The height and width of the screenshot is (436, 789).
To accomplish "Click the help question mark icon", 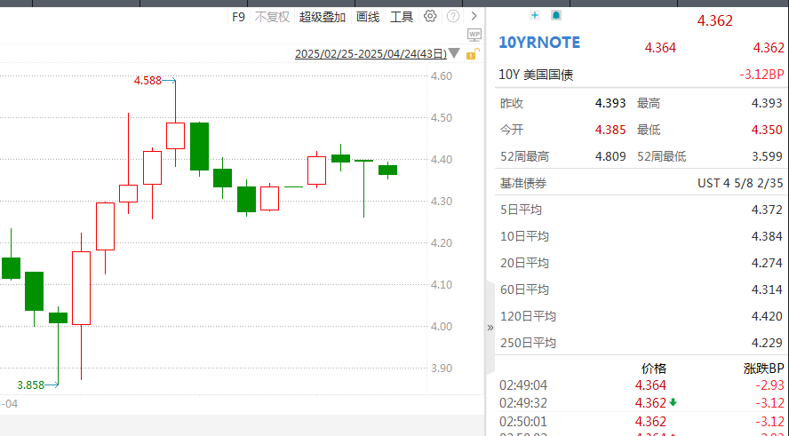I will 453,16.
